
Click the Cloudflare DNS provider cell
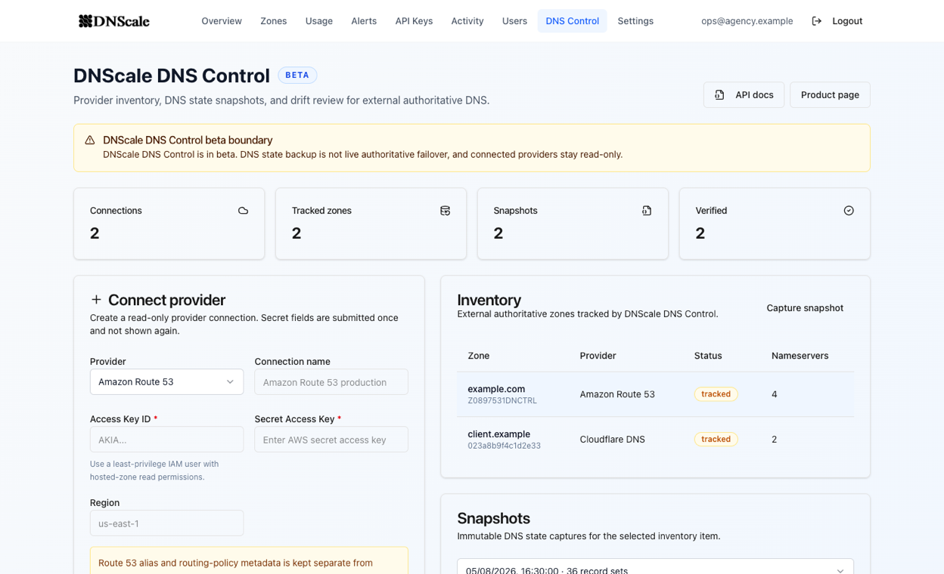613,440
